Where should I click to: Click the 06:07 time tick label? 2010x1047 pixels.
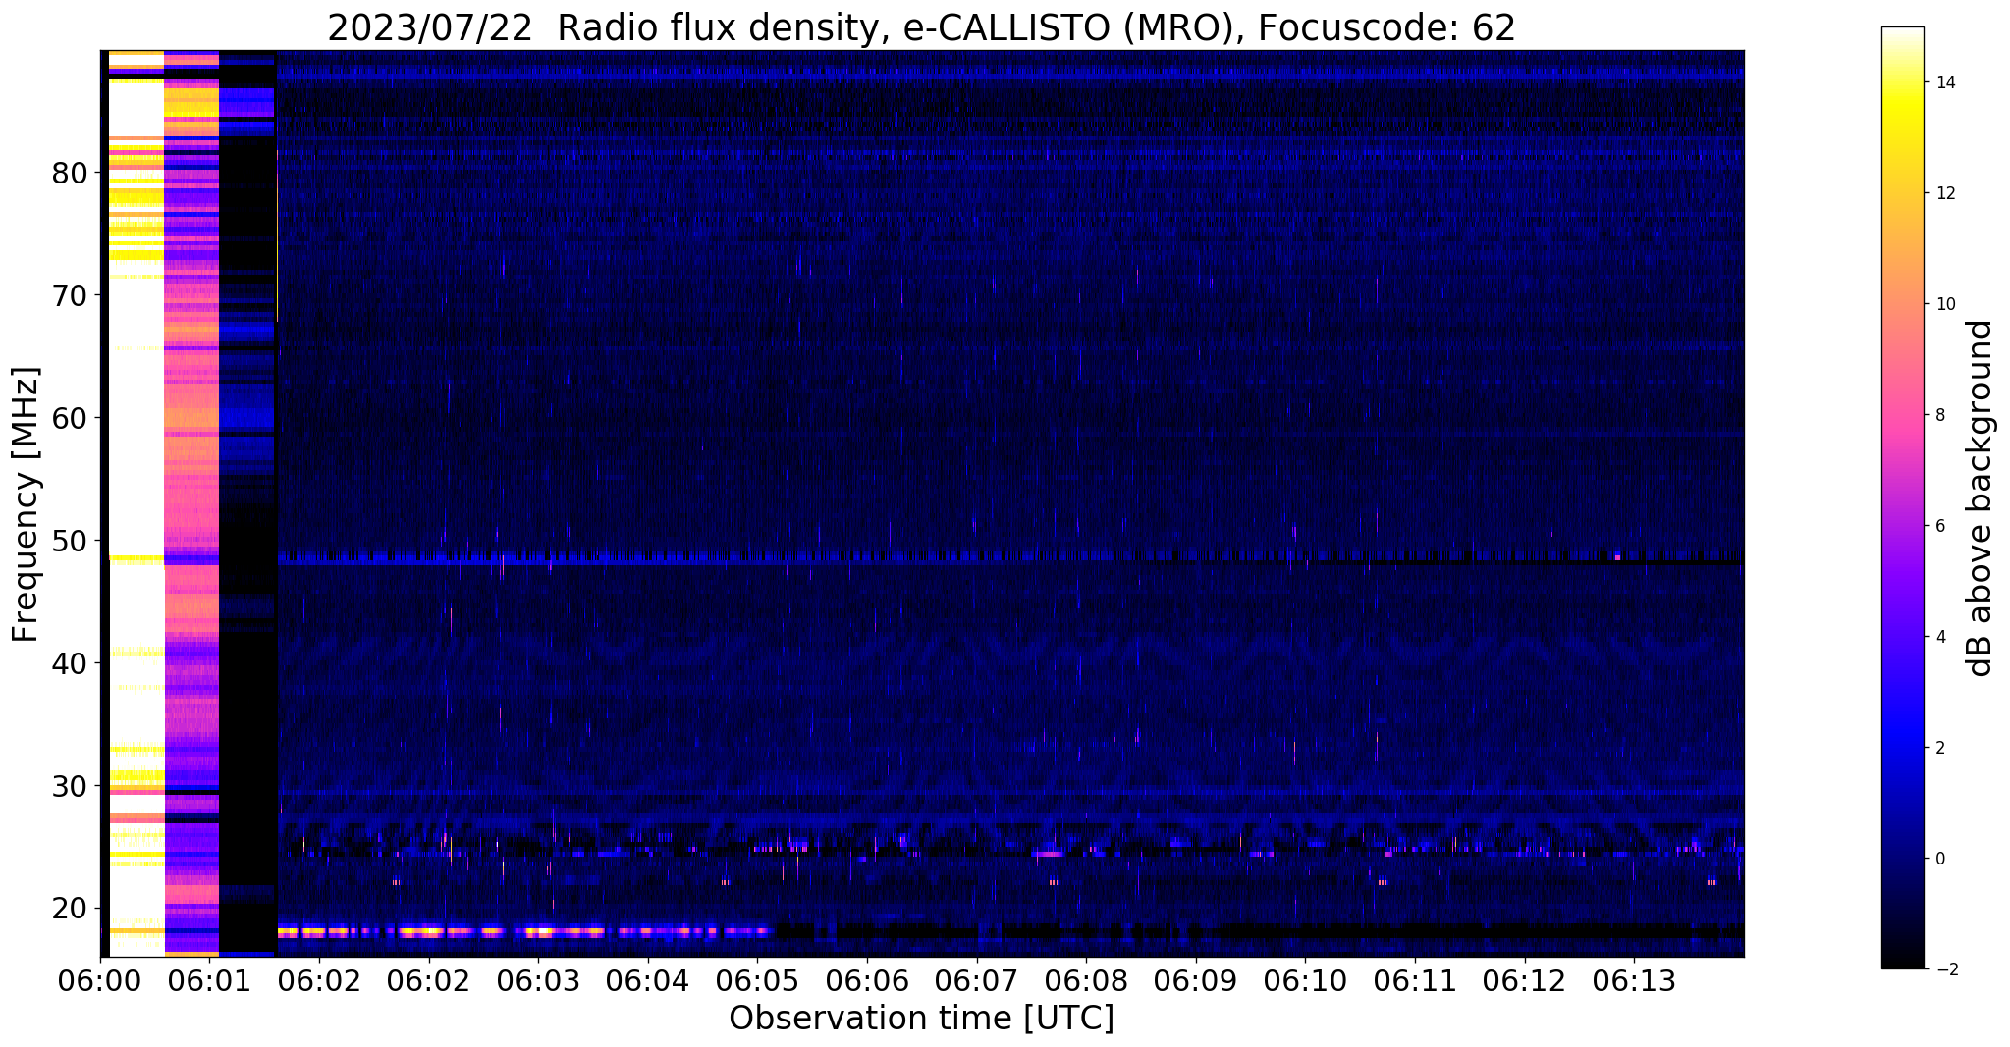(976, 981)
